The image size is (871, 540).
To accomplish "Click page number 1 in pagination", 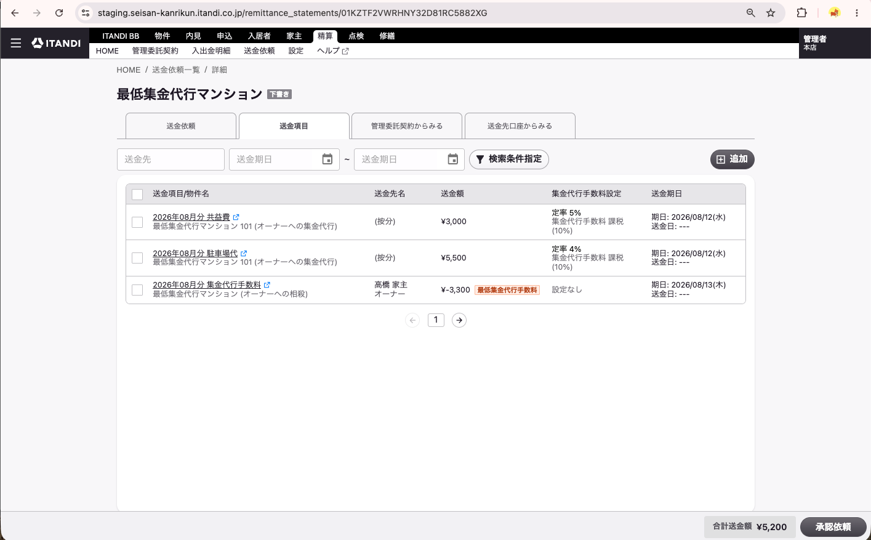I will coord(436,320).
